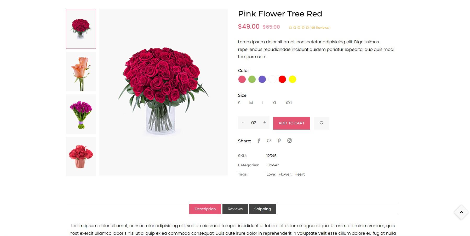Increase quantity with plus button
This screenshot has width=470, height=236.
[265, 123]
